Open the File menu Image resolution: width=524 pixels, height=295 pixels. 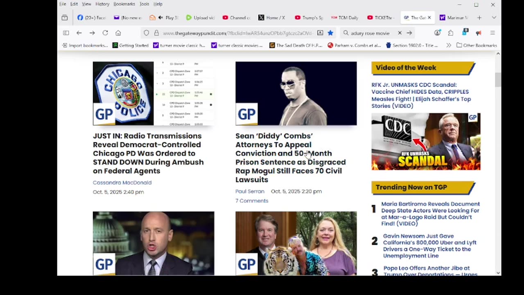point(63,4)
